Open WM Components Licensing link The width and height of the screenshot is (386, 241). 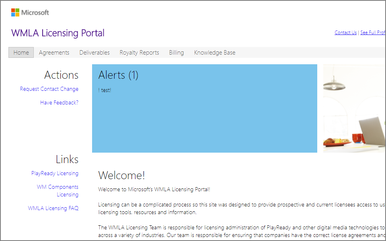57,190
